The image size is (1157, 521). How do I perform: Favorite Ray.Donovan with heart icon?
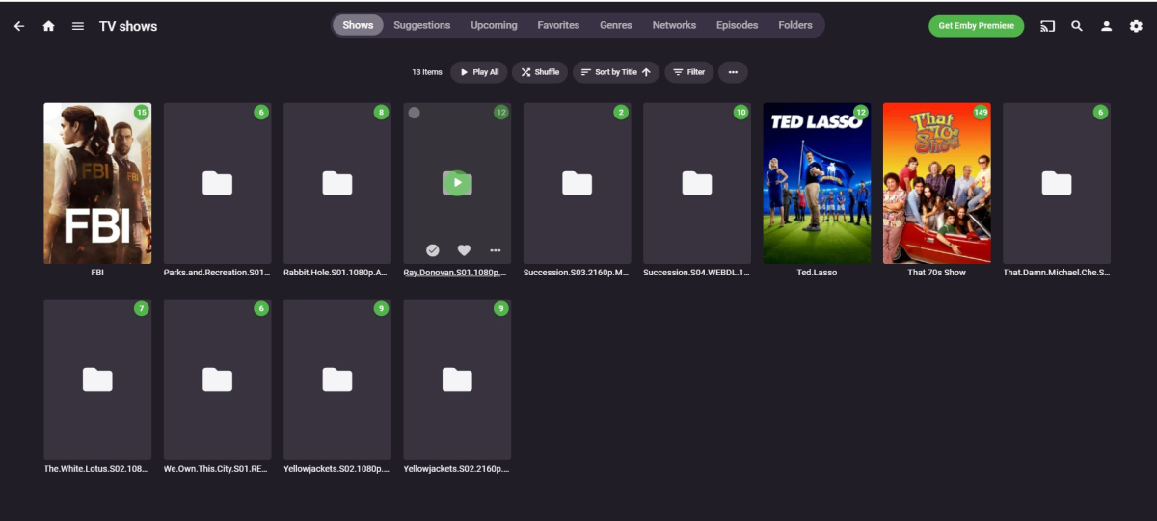tap(464, 250)
